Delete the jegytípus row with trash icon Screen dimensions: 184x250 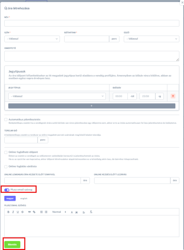pos(173,96)
